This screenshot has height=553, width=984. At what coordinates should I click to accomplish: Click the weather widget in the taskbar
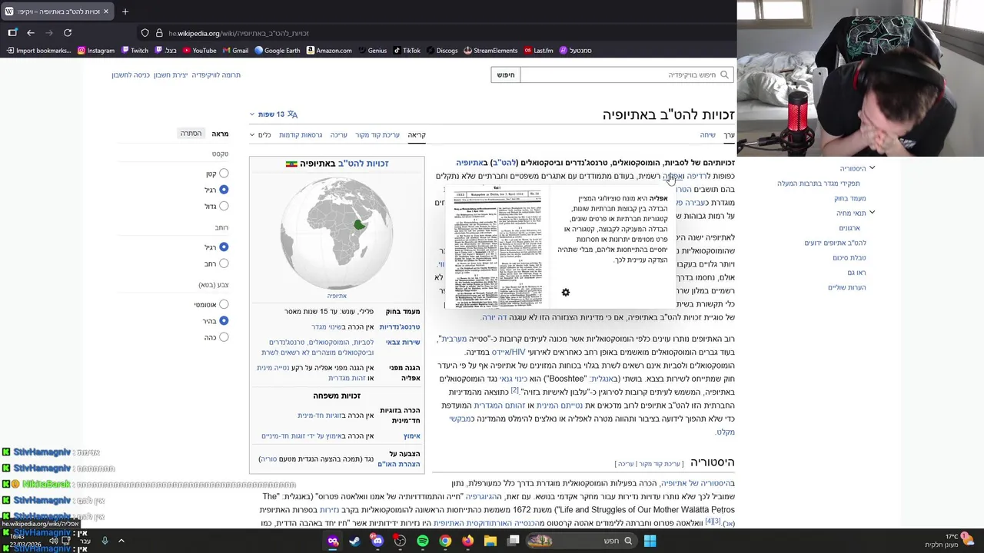[949, 541]
